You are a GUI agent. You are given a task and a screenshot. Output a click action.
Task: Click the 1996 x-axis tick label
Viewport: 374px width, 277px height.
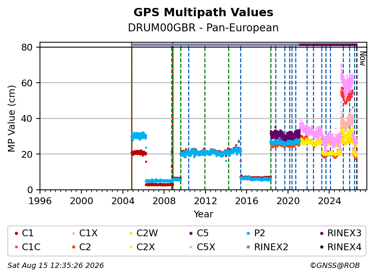pos(40,201)
